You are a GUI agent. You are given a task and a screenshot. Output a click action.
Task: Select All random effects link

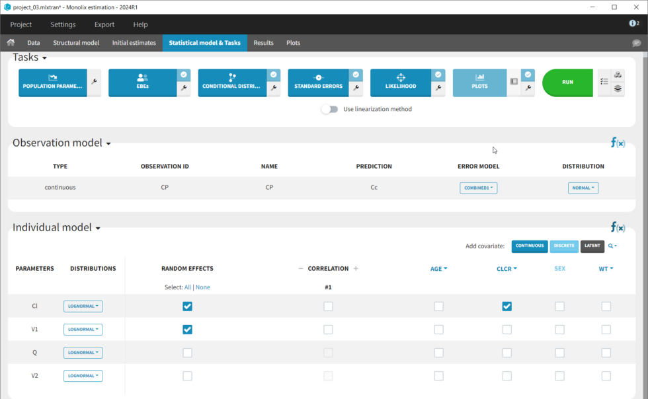[187, 287]
